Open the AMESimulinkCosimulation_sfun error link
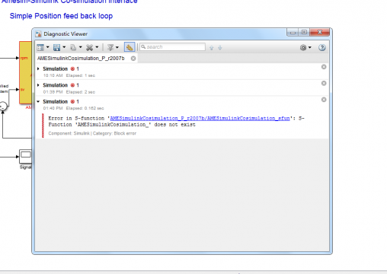Screen dimensions: 387x274 coord(200,118)
